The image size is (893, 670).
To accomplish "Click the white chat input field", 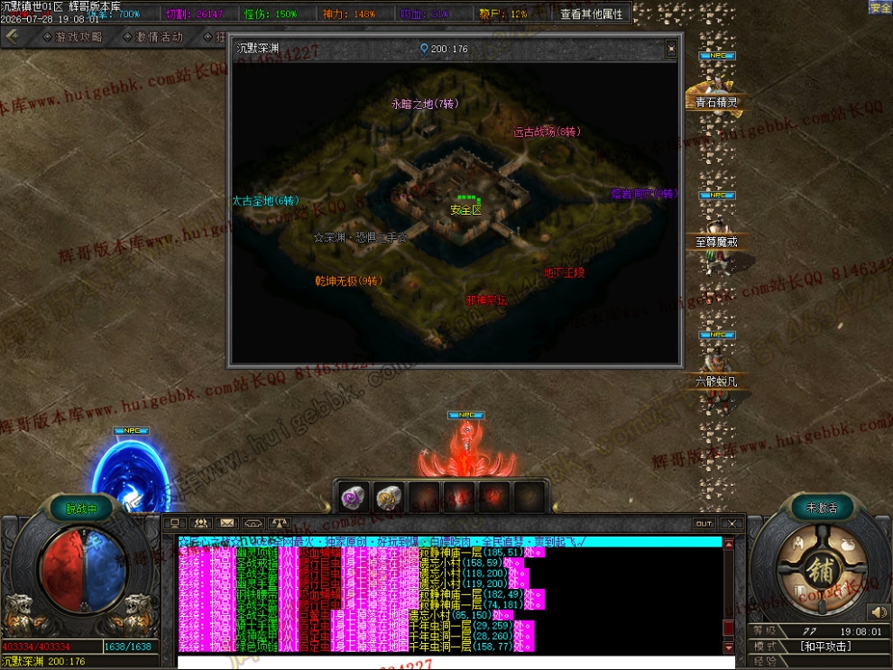I will pyautogui.click(x=456, y=663).
